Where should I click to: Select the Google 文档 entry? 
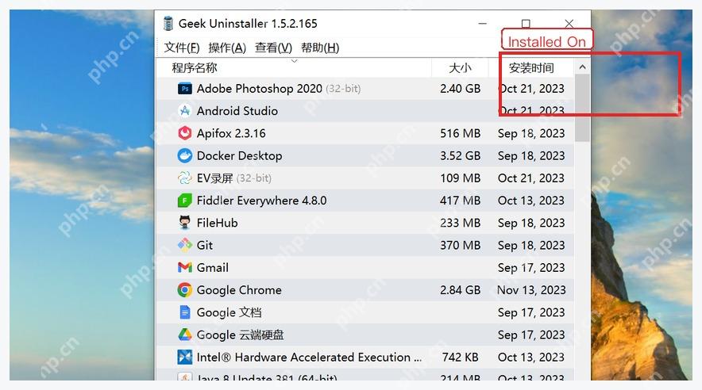pos(229,312)
